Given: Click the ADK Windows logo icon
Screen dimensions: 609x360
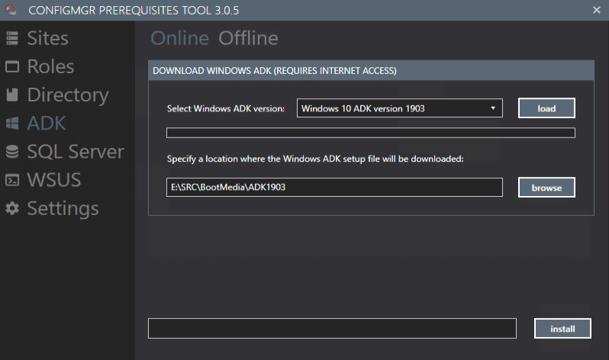Looking at the screenshot, I should (12, 124).
